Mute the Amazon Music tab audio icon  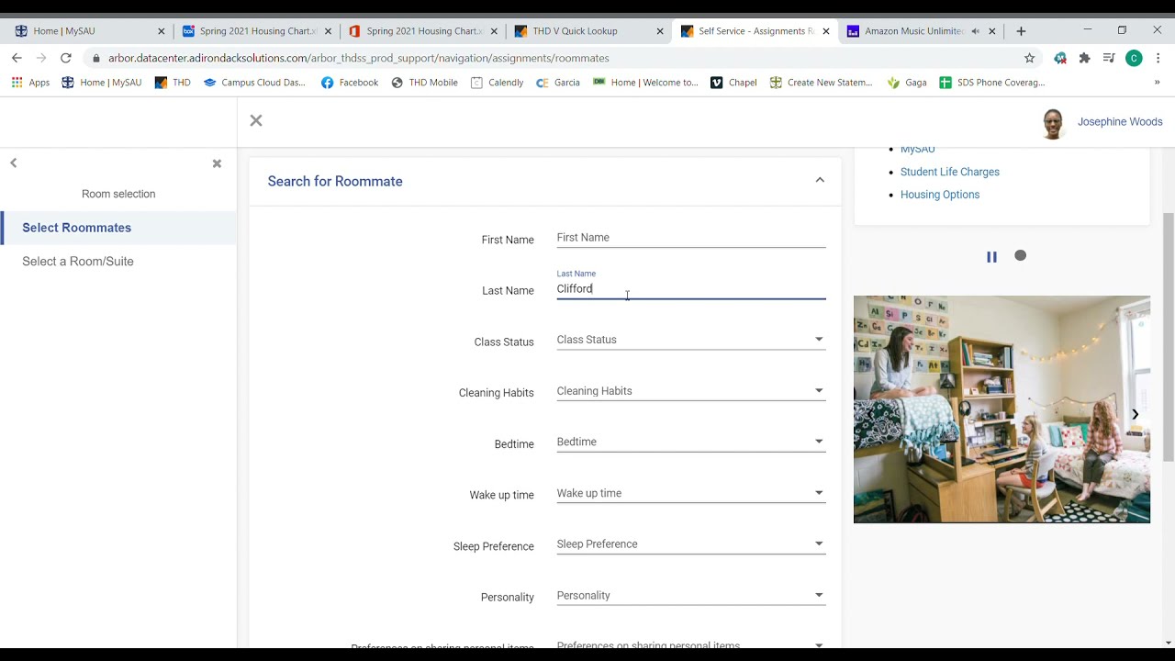[x=975, y=31]
